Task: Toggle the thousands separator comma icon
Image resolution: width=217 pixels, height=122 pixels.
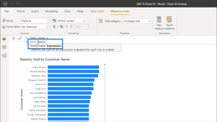Action: click(66, 27)
